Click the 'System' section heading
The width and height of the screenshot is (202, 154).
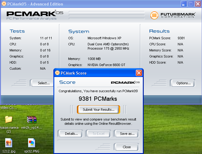[79, 31]
